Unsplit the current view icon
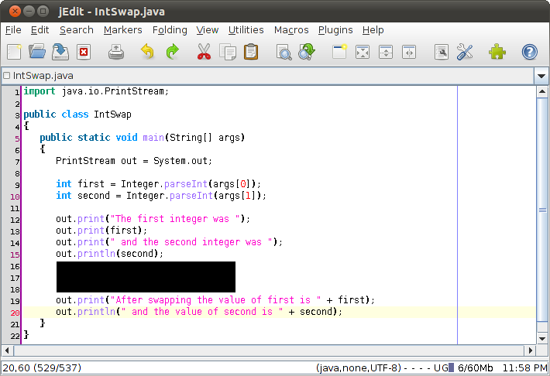This screenshot has height=376, width=550. [363, 52]
